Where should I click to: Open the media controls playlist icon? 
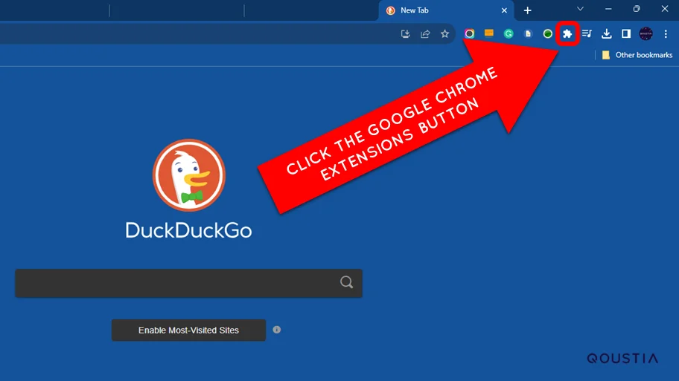pos(587,33)
